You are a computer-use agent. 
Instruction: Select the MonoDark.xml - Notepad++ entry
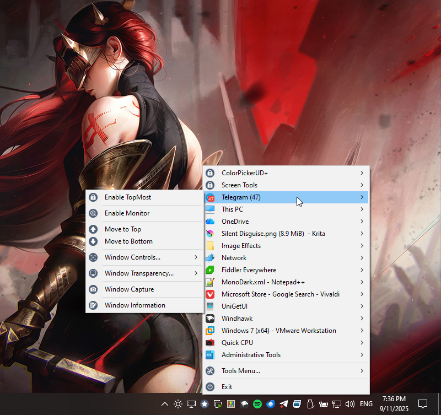coord(263,282)
